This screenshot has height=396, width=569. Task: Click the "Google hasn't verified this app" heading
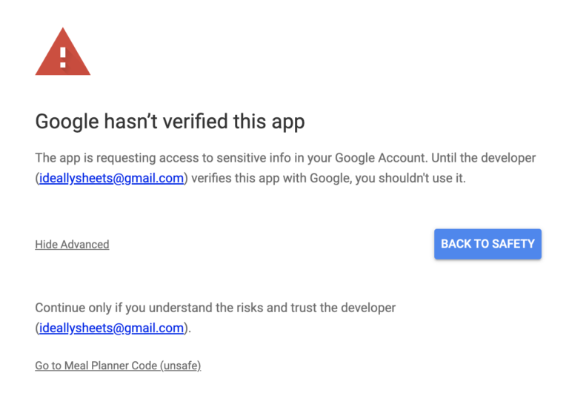(x=170, y=121)
